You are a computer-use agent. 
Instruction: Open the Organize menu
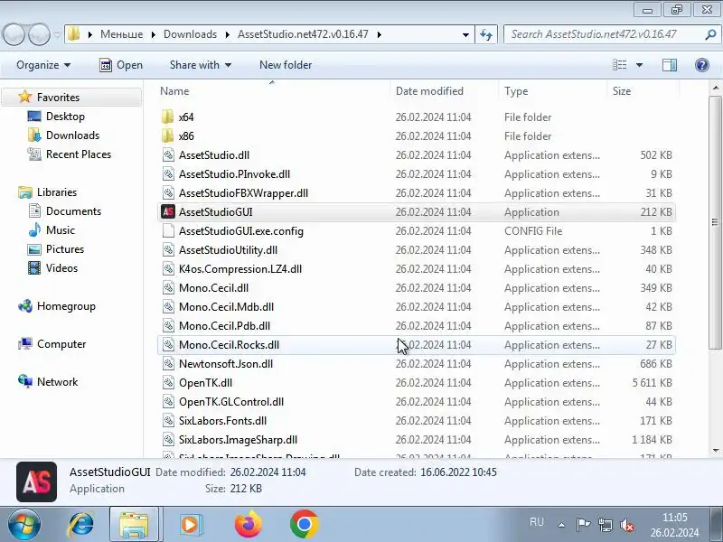tap(43, 65)
